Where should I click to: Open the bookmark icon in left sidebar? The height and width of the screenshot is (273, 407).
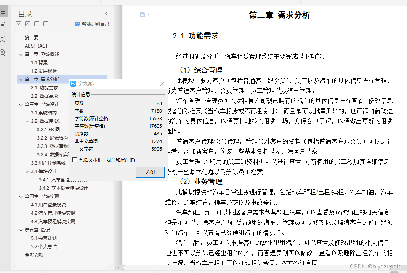3,39
